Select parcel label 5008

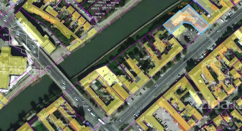point(123,76)
